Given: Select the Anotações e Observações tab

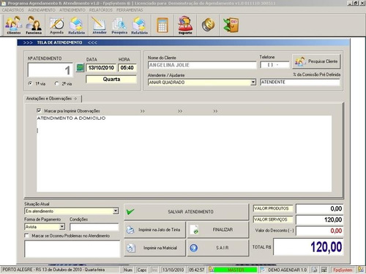Looking at the screenshot, I should click(52, 99).
